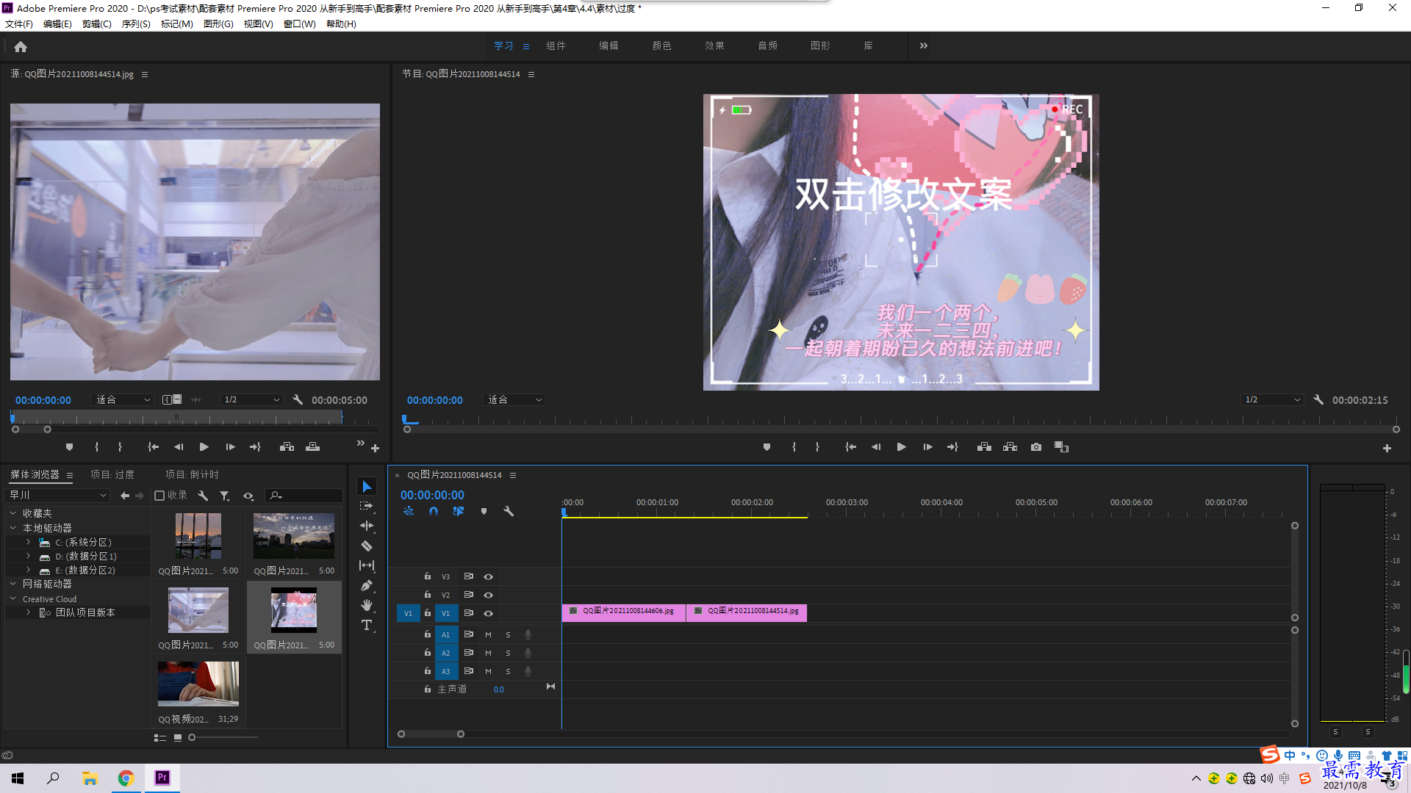
Task: Toggle V2 track output eye
Action: pos(488,595)
